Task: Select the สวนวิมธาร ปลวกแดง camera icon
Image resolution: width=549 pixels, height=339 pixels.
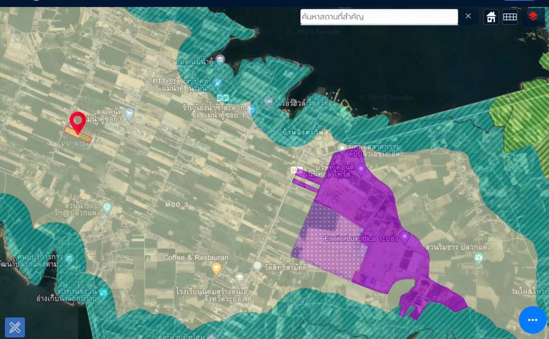Action: pyautogui.click(x=479, y=258)
